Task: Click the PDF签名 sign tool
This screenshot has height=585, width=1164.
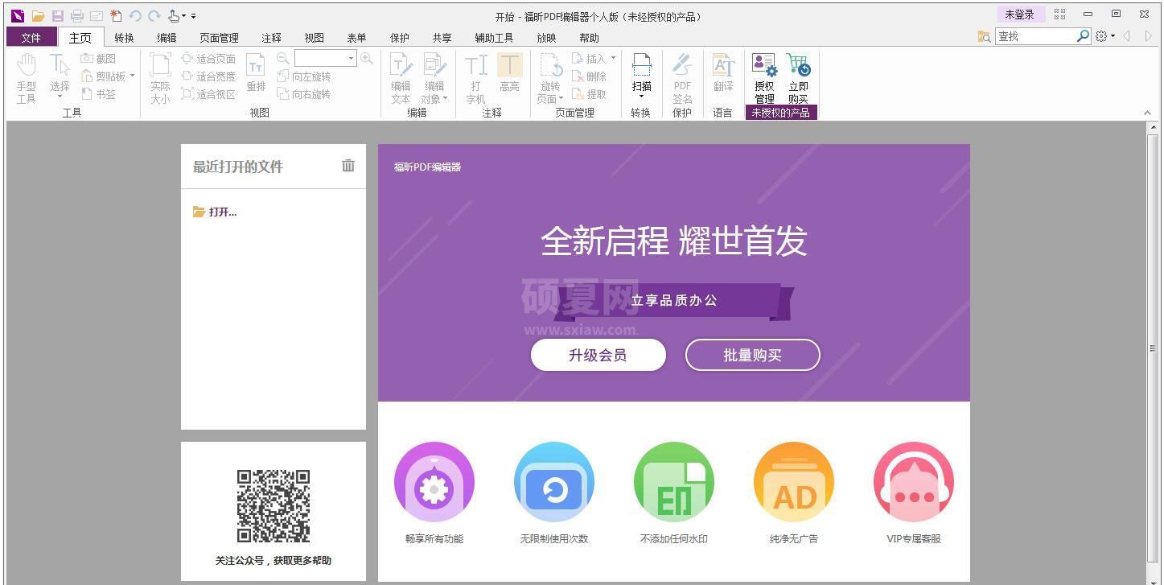Action: (x=682, y=79)
